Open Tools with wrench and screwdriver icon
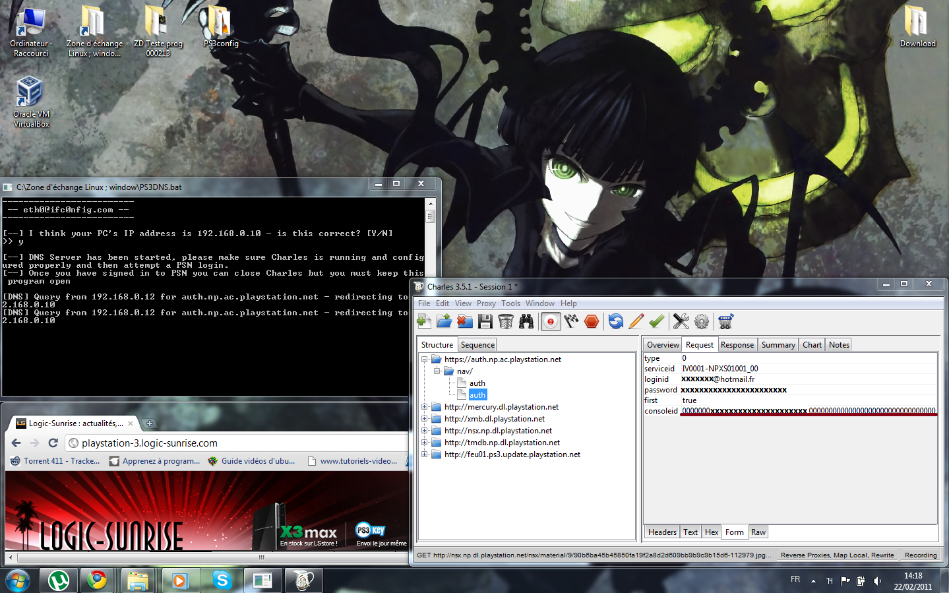The height and width of the screenshot is (593, 949). pyautogui.click(x=681, y=321)
